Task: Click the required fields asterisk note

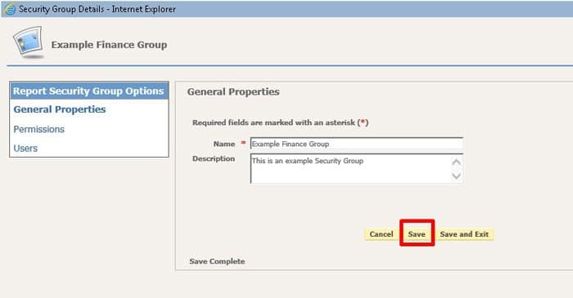Action: click(280, 122)
